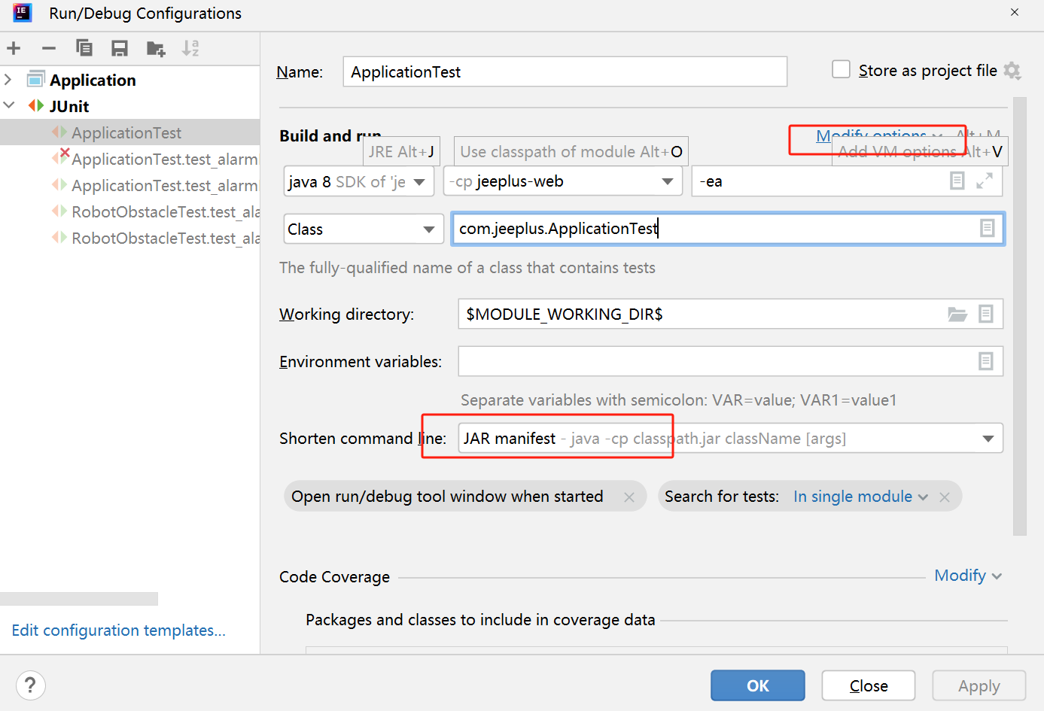The height and width of the screenshot is (711, 1044).
Task: Open VM options -ea text list icon
Action: click(x=957, y=181)
